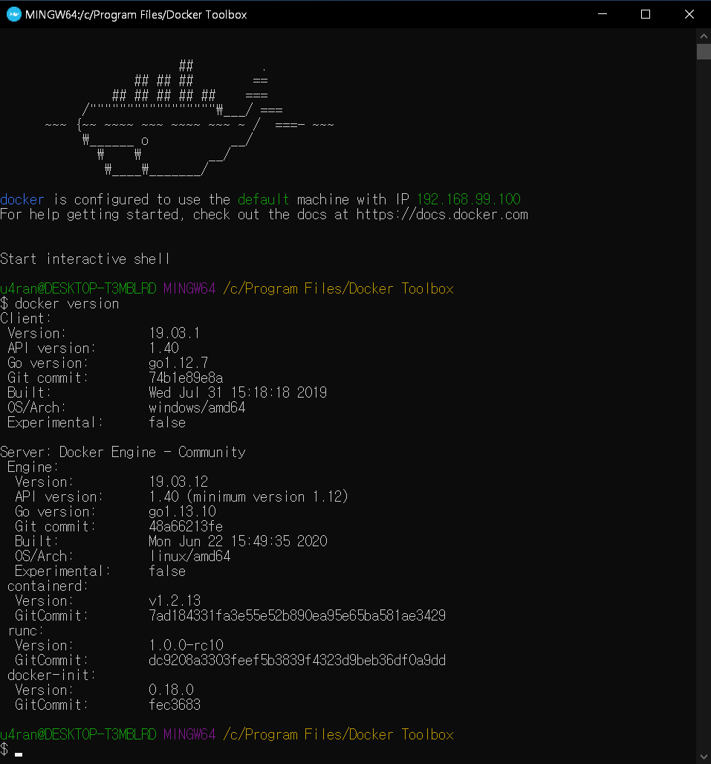Viewport: 711px width, 764px height.
Task: Click containerd version v1.2.13
Action: (x=175, y=600)
